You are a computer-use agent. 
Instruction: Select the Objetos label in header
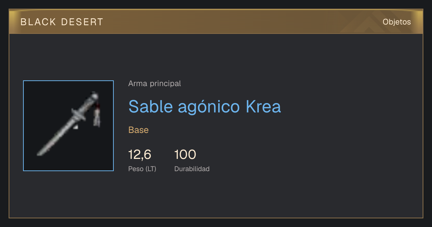pyautogui.click(x=397, y=22)
